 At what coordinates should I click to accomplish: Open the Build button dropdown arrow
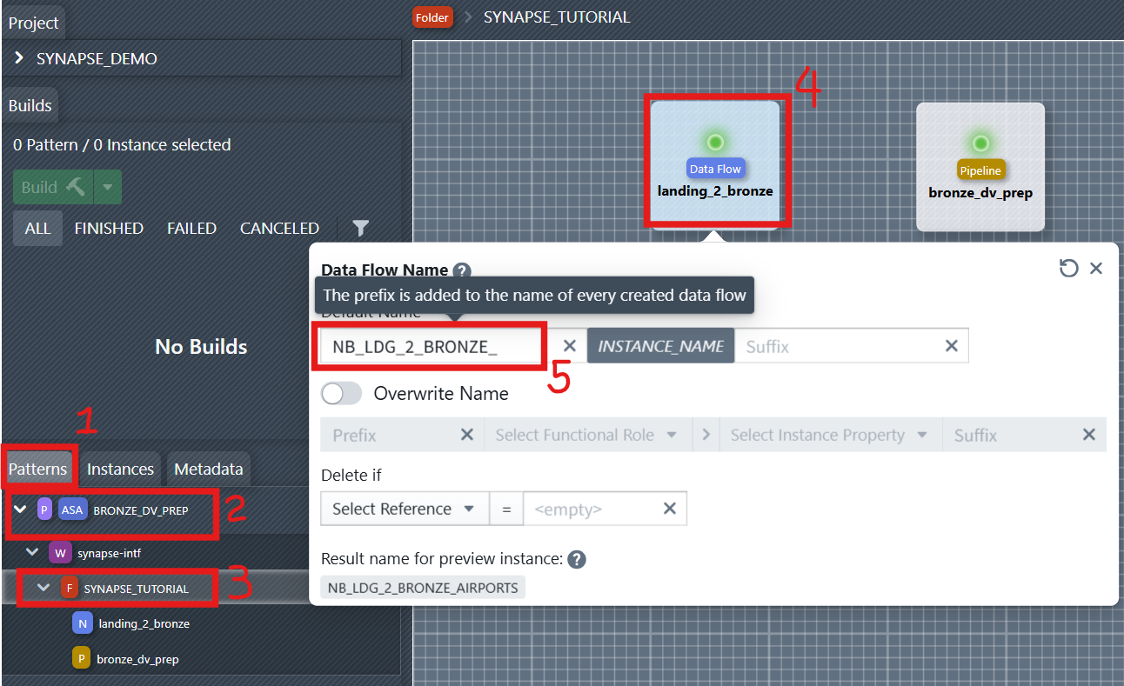coord(108,187)
